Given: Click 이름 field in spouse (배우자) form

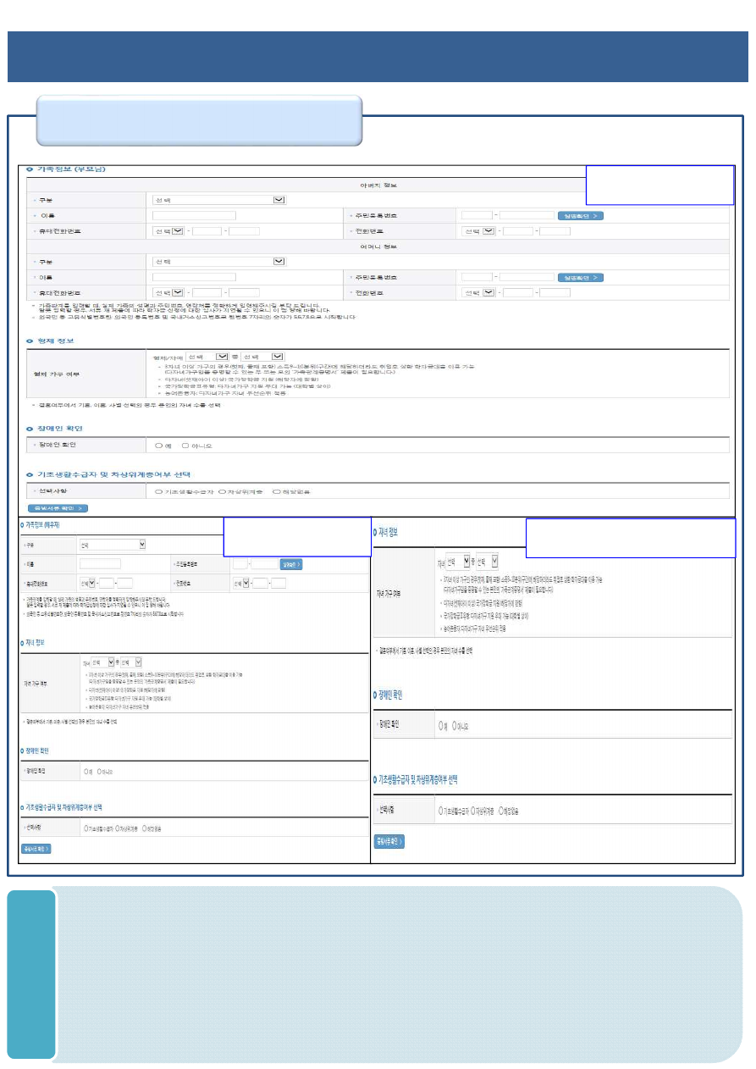Looking at the screenshot, I should point(100,563).
